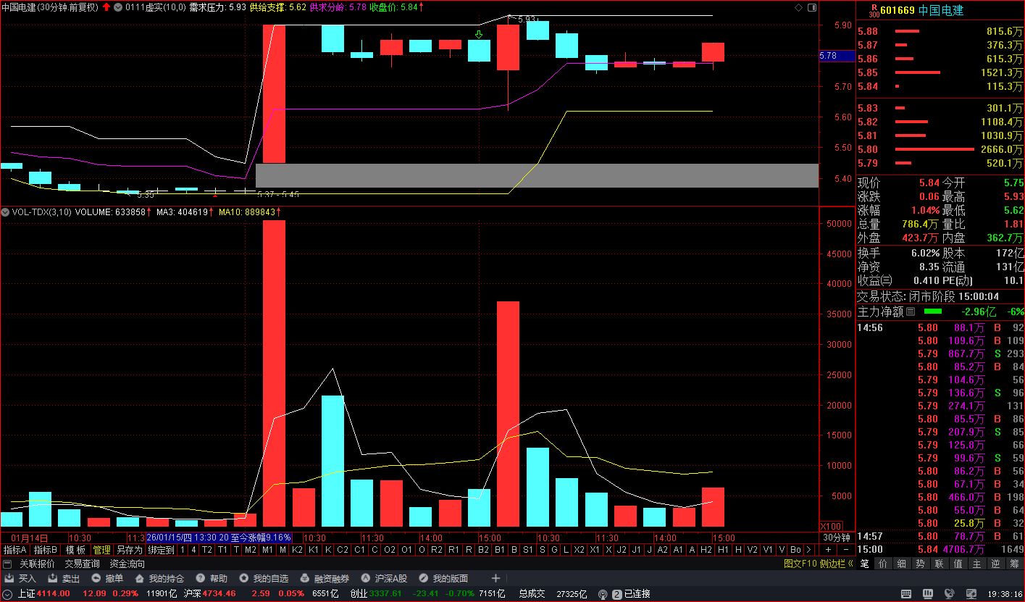Open 关联报价 tab

click(x=37, y=564)
